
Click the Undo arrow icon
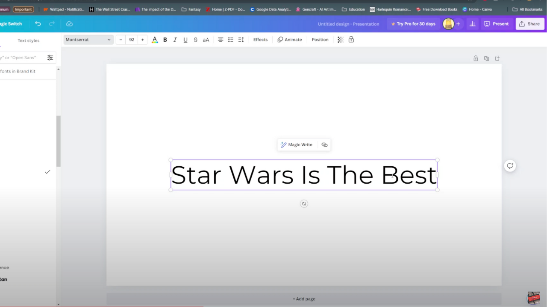(x=38, y=24)
